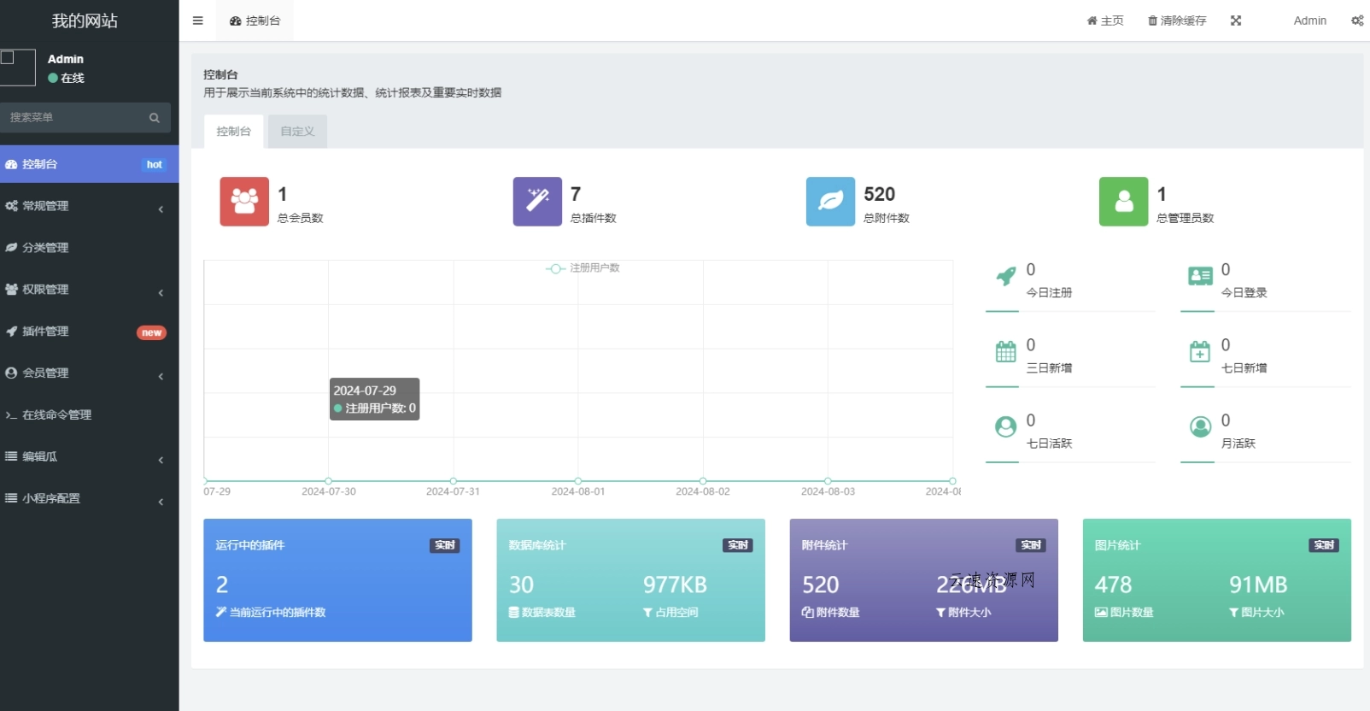Click the hamburger sidebar toggle icon
1370x711 pixels.
(198, 21)
